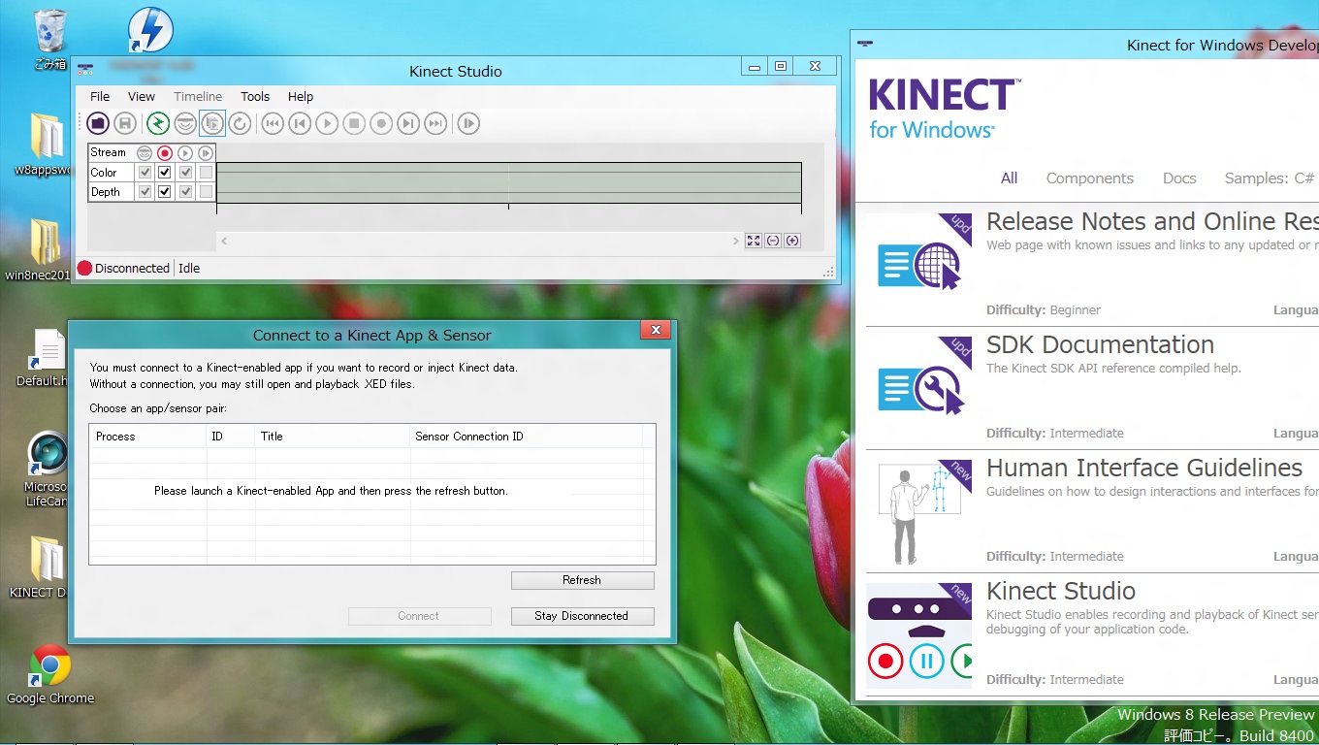Open the Tools menu
The height and width of the screenshot is (745, 1319).
click(x=255, y=97)
